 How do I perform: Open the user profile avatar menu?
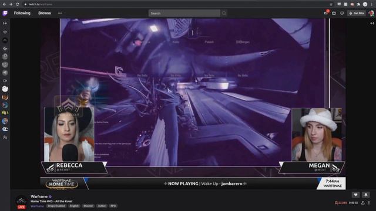pos(371,13)
